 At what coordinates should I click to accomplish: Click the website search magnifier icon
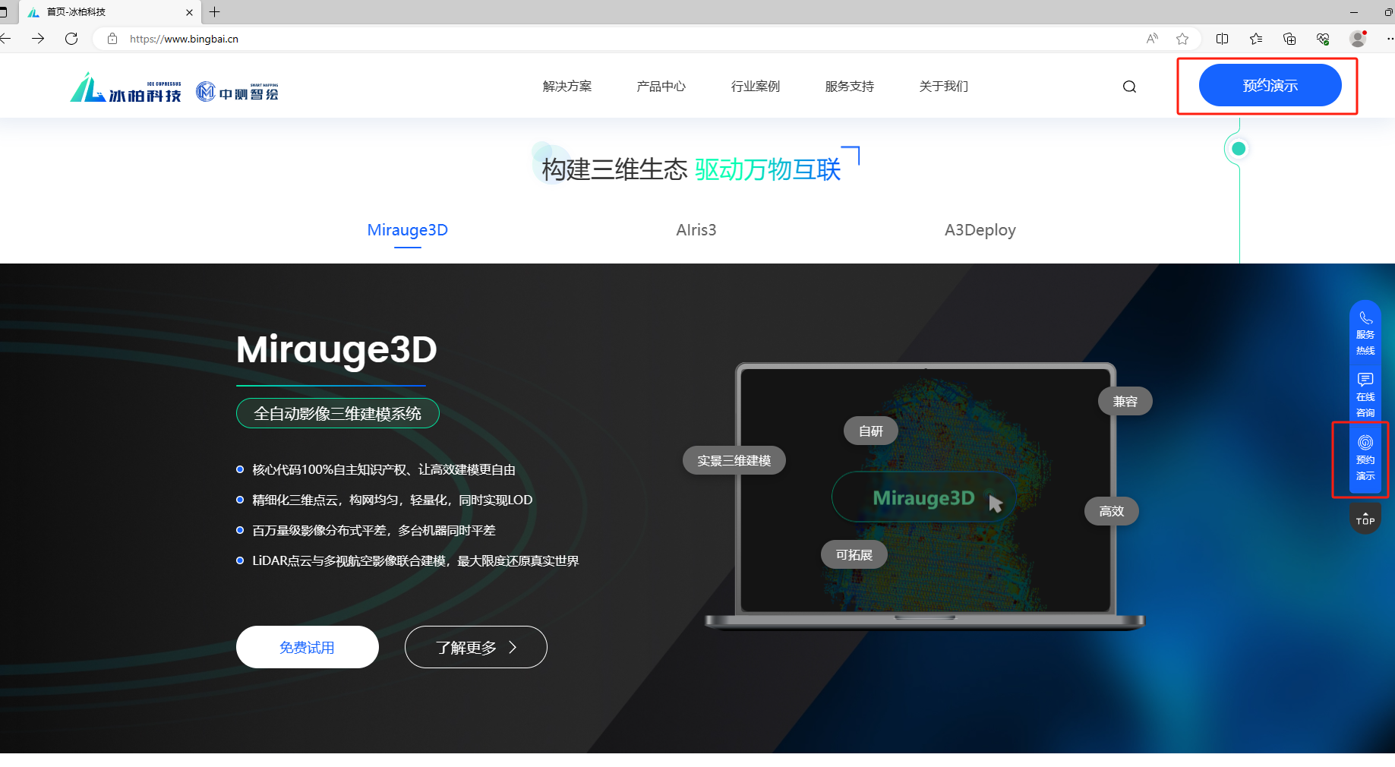pos(1129,87)
